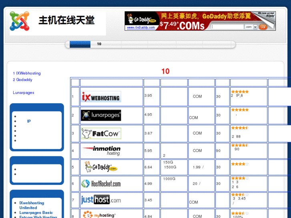Click the GoDaddy logo in row 5
The height and width of the screenshot is (218, 291).
tap(101, 167)
